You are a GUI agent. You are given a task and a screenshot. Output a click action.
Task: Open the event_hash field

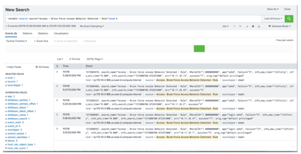click(x=14, y=122)
